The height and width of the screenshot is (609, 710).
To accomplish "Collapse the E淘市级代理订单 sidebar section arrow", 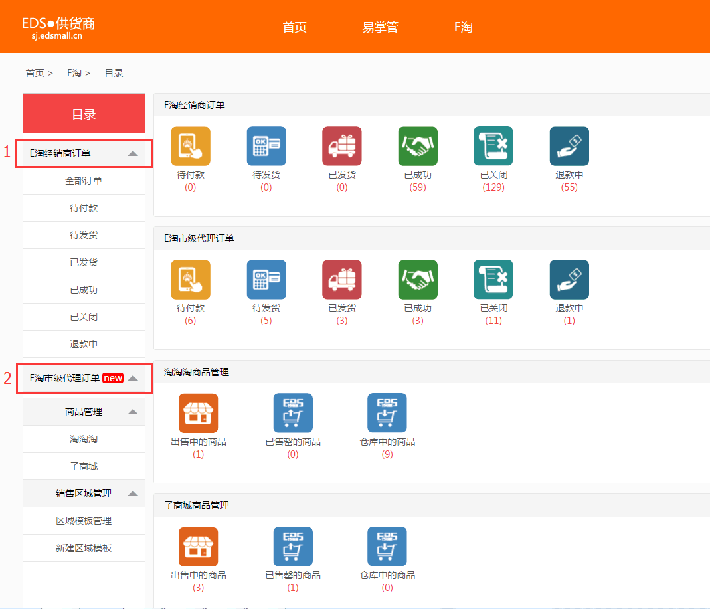I will pos(133,378).
